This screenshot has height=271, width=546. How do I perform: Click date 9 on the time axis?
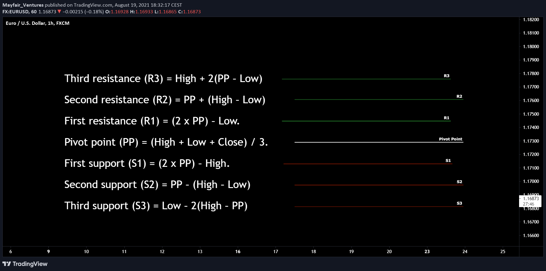(48, 251)
